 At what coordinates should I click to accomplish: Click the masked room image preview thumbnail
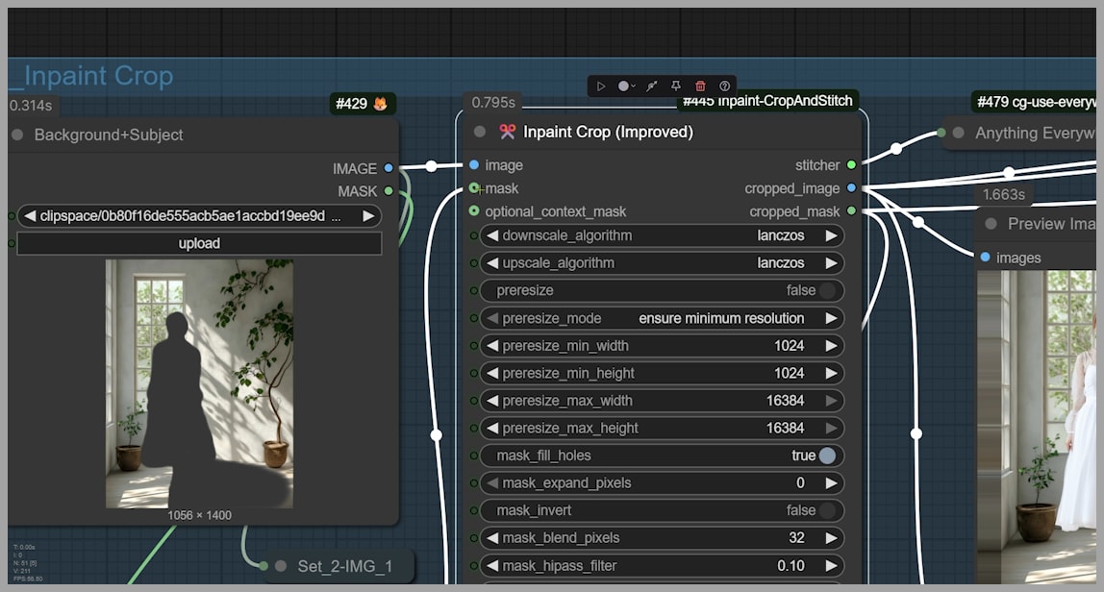point(199,383)
